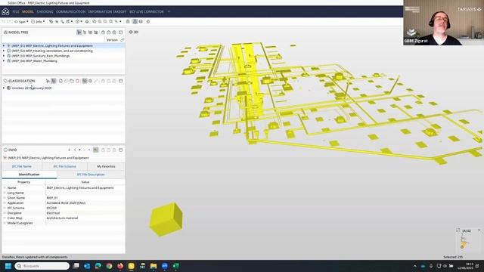
Task: Click the Property column header
Action: click(x=23, y=182)
